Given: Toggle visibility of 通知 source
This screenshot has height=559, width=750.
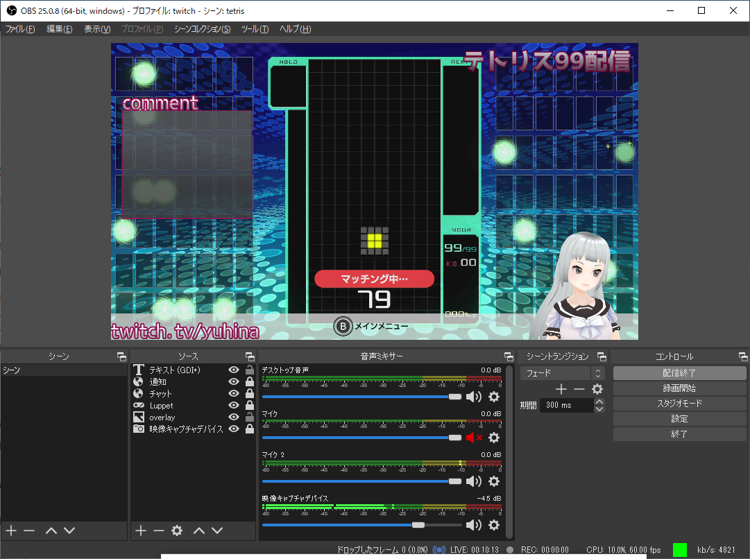Looking at the screenshot, I should click(x=234, y=381).
